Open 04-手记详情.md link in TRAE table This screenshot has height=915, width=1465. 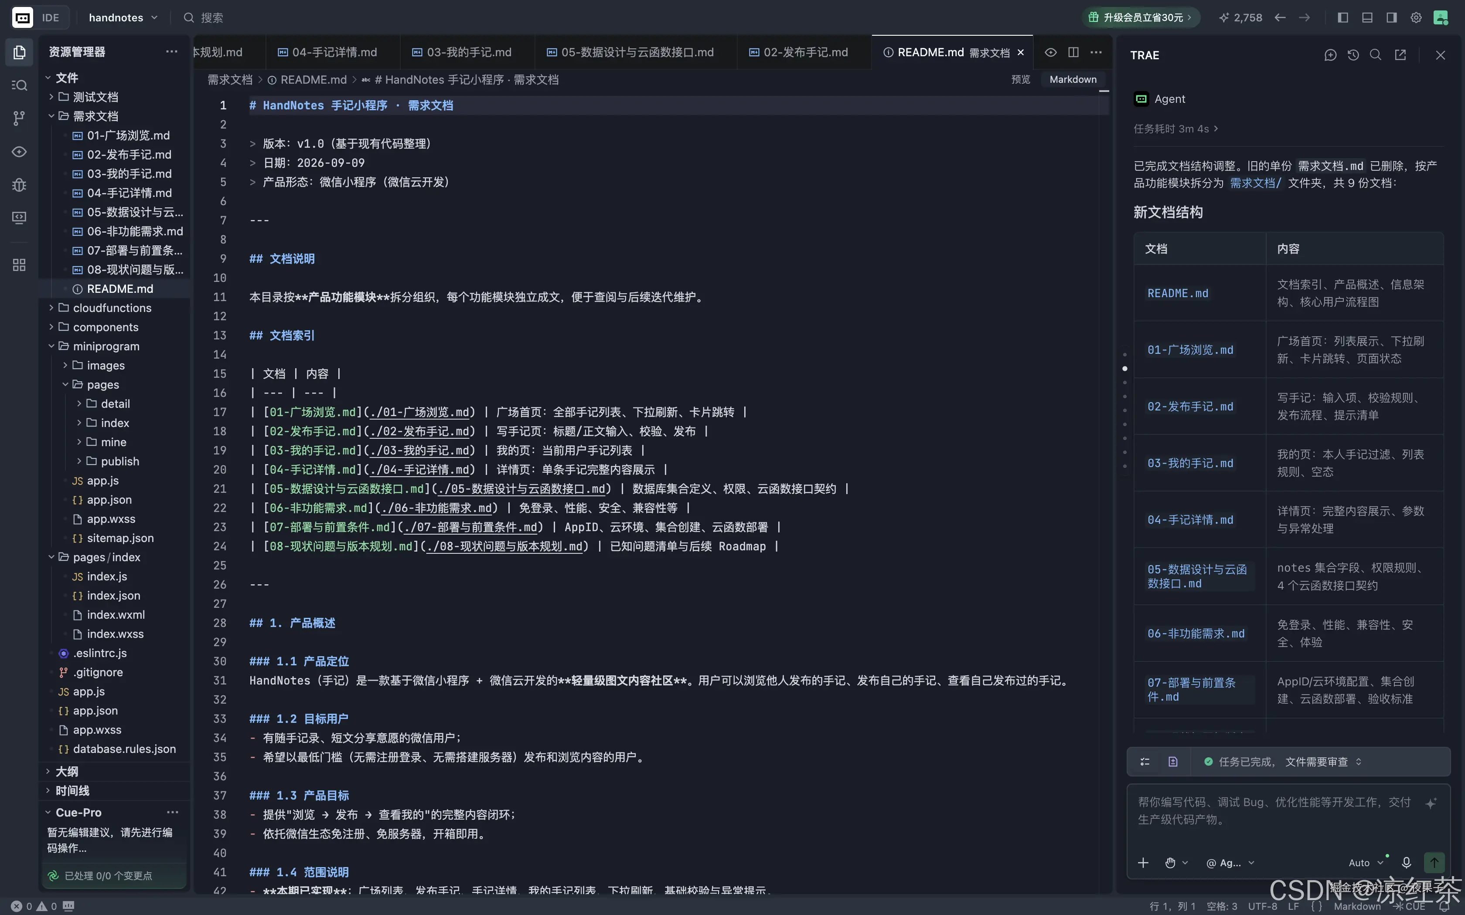pos(1190,520)
